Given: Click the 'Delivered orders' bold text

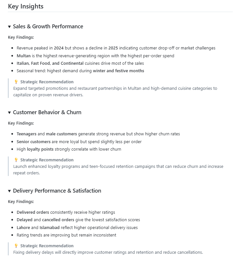Looking at the screenshot, I should point(33,212).
